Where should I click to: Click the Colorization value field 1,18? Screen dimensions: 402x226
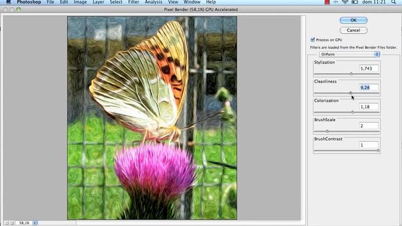click(x=369, y=107)
